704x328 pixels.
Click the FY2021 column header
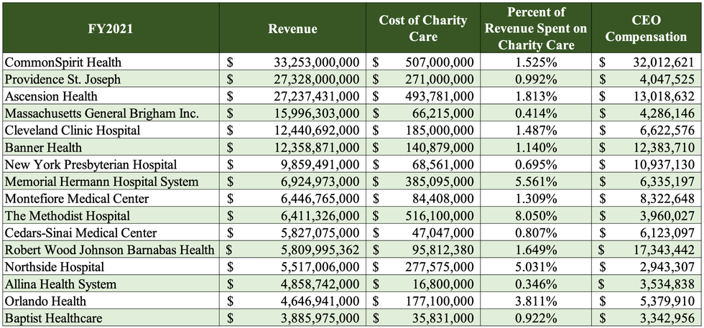click(110, 29)
